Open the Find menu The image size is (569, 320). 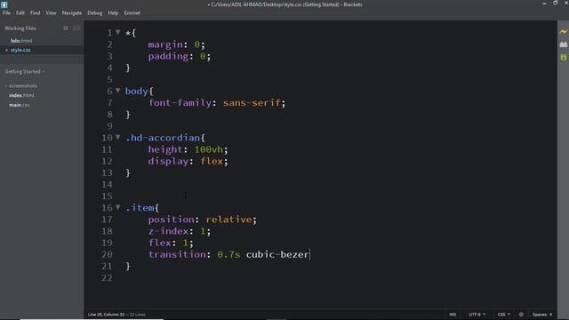pyautogui.click(x=36, y=12)
